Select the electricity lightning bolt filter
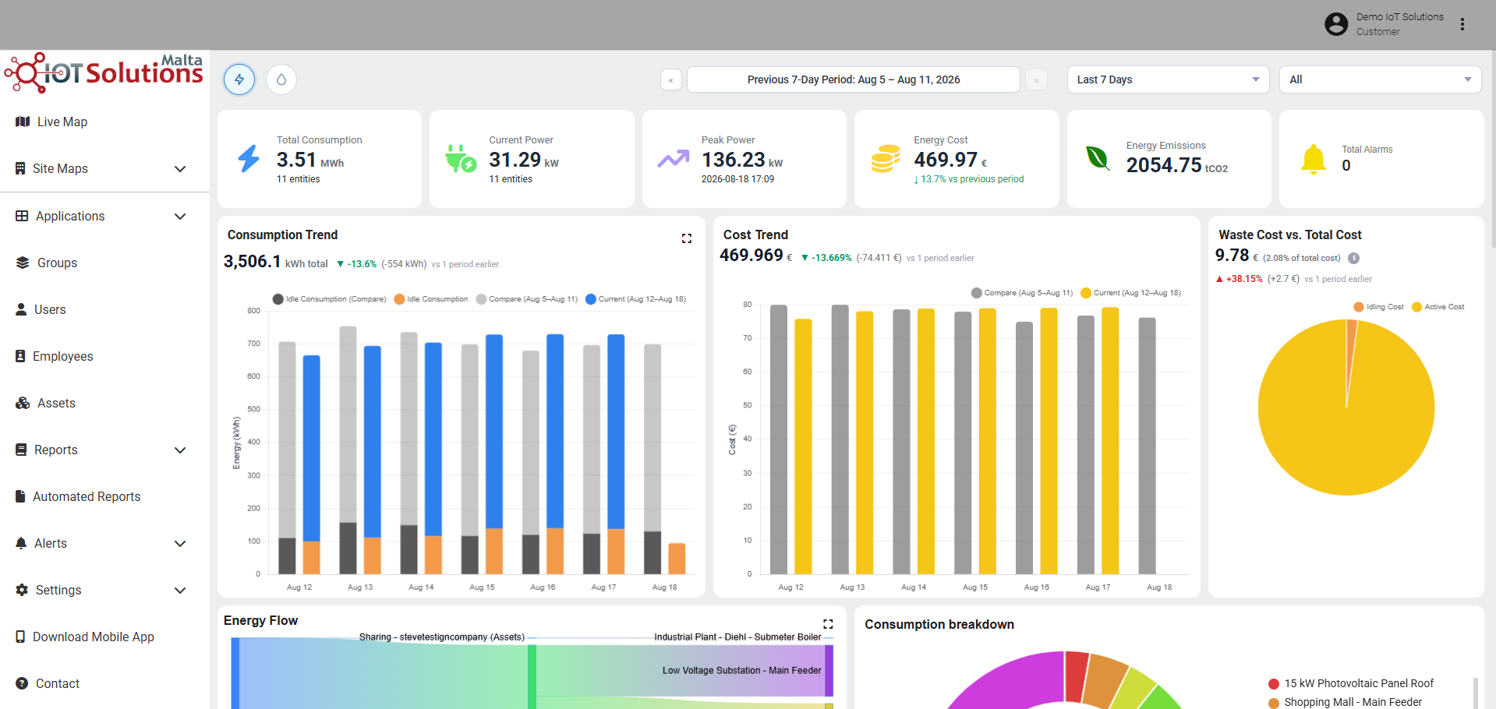 [239, 79]
